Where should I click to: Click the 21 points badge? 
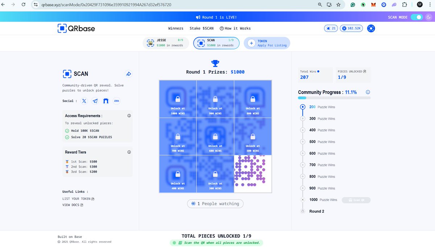coord(331,28)
